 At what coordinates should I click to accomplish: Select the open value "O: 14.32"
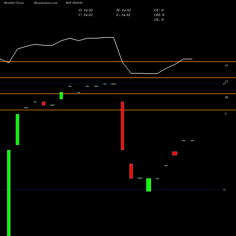86,10
